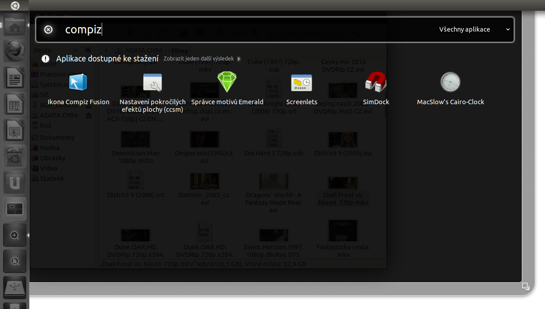Image resolution: width=545 pixels, height=309 pixels.
Task: Expand Zobrazit jeden další výsledek
Action: (x=202, y=59)
